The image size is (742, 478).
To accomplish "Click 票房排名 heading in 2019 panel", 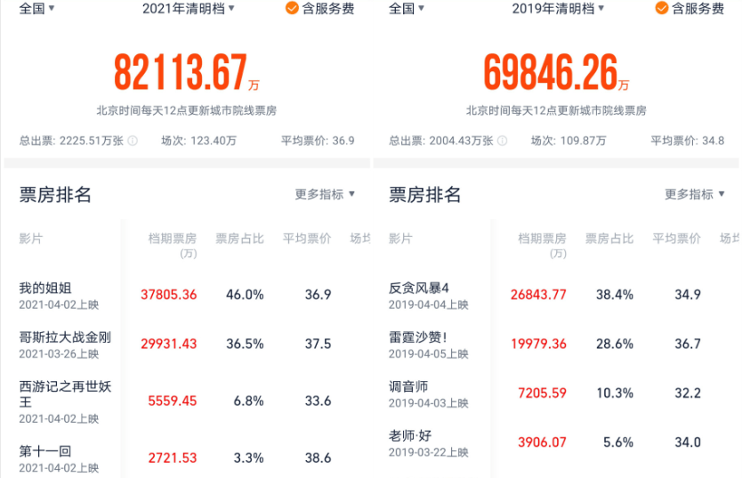I will tap(424, 195).
